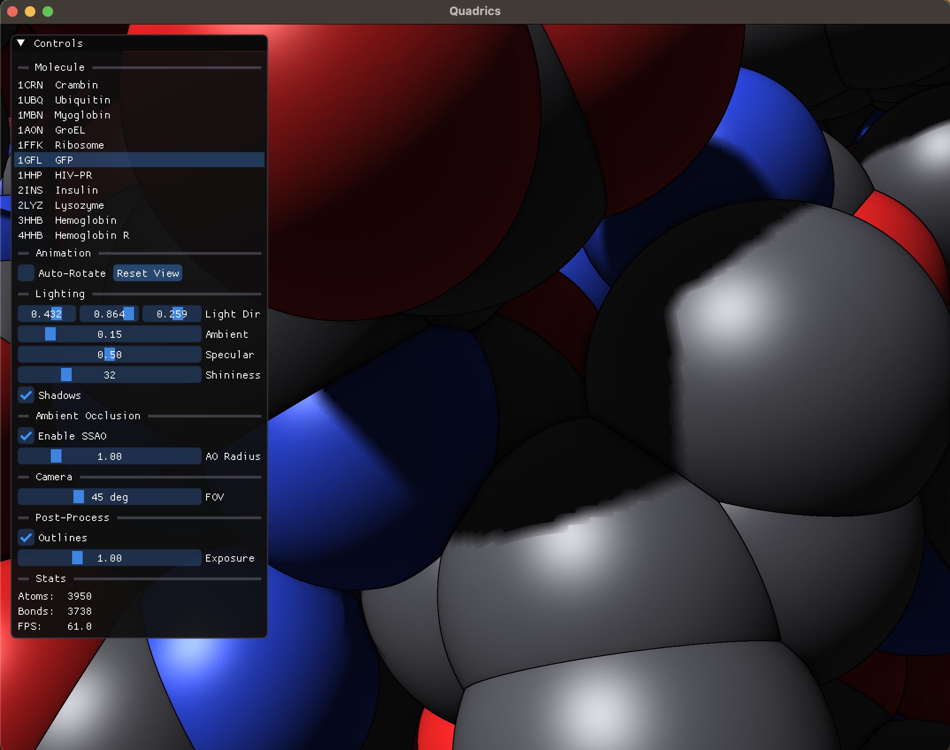
Task: Minimize the Quadrics window
Action: click(x=30, y=11)
